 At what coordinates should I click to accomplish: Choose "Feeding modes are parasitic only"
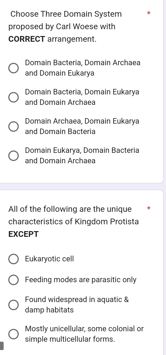(13, 280)
